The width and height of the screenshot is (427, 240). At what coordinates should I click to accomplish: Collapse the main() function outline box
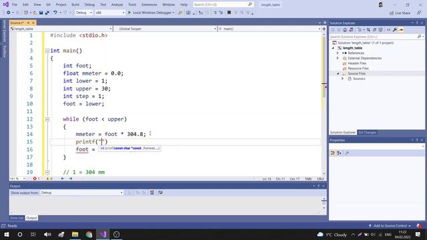[47, 51]
